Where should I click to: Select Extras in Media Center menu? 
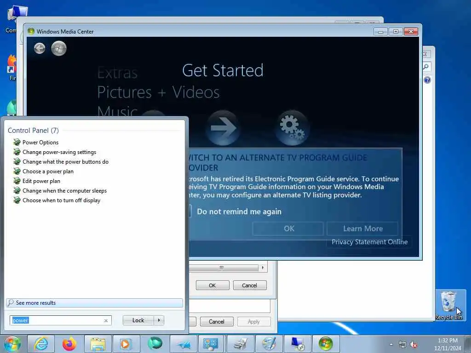coord(117,72)
